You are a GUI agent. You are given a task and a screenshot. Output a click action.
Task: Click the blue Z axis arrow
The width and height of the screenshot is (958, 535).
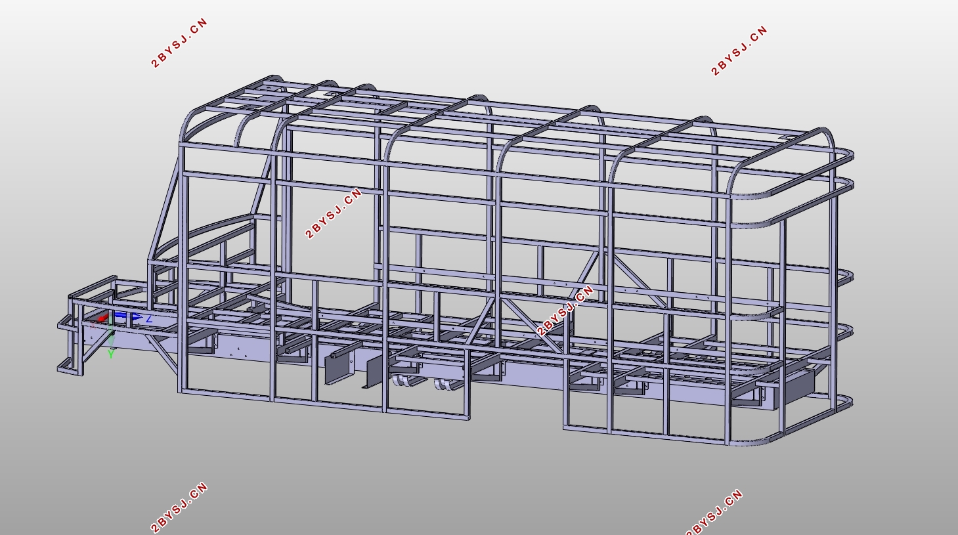[127, 317]
